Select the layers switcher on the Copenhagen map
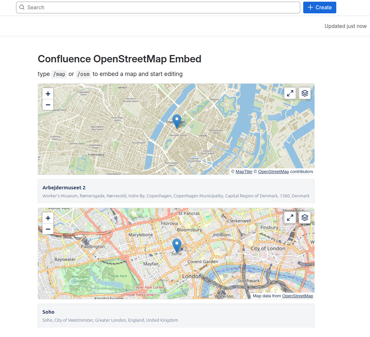This screenshot has height=337, width=370. pos(305,93)
